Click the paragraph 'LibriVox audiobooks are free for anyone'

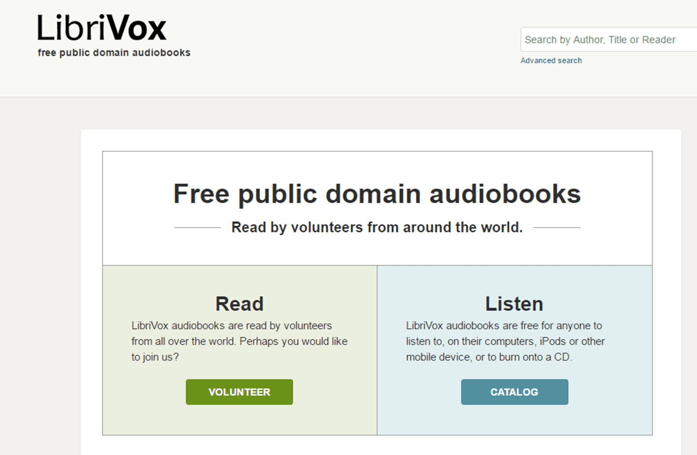(505, 341)
